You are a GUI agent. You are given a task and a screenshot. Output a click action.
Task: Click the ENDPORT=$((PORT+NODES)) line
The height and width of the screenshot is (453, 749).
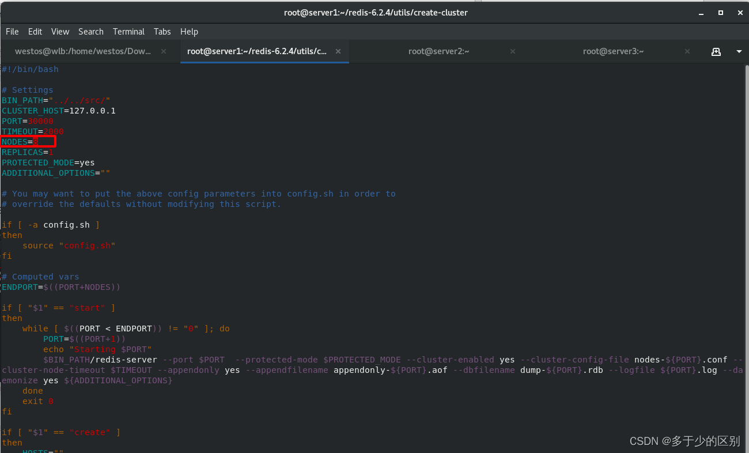[x=61, y=287]
